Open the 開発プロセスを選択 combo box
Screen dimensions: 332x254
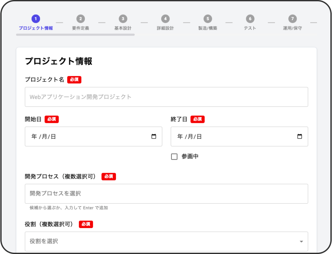pyautogui.click(x=166, y=194)
